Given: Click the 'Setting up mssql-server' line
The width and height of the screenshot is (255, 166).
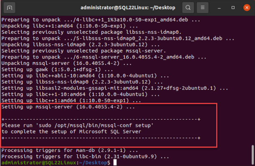Looking at the screenshot, I should tap(68, 107).
